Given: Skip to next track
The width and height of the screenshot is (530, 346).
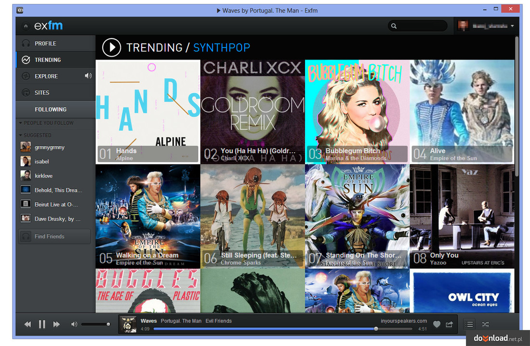Looking at the screenshot, I should click(56, 324).
